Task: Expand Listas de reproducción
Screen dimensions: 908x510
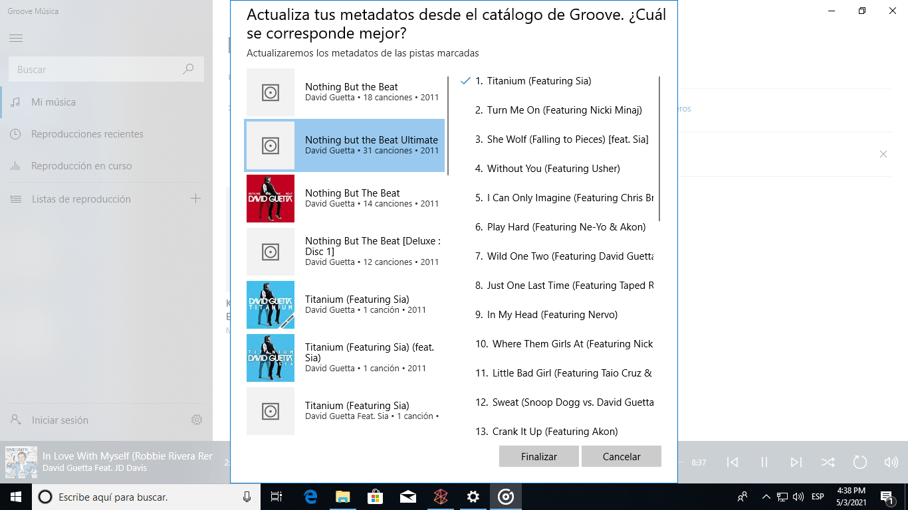Action: [81, 199]
